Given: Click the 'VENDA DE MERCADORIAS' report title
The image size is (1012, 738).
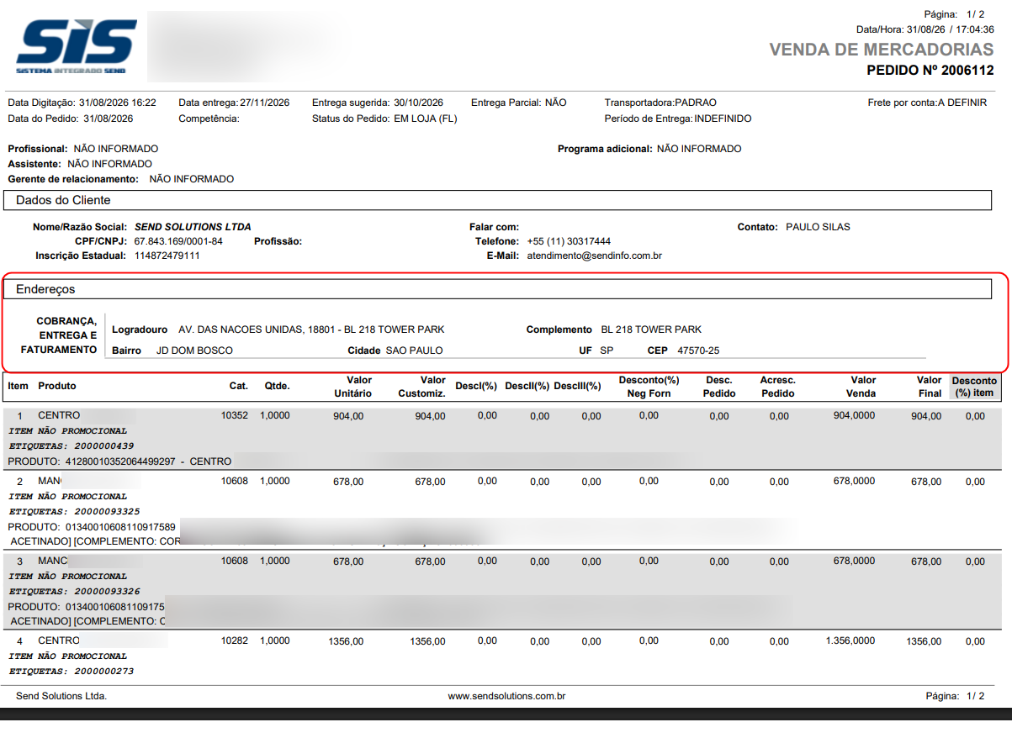Looking at the screenshot, I should [x=882, y=50].
